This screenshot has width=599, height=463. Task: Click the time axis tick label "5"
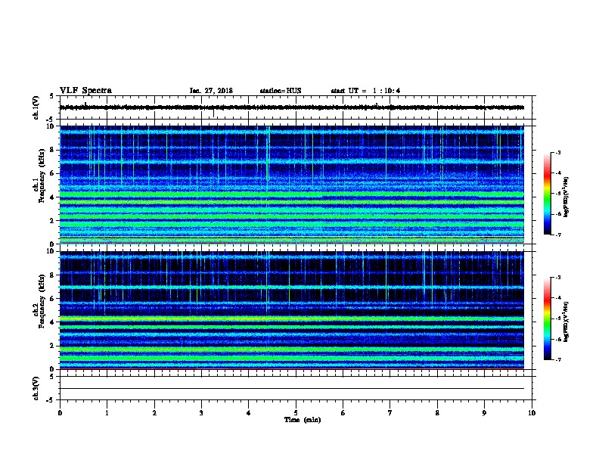tap(296, 413)
